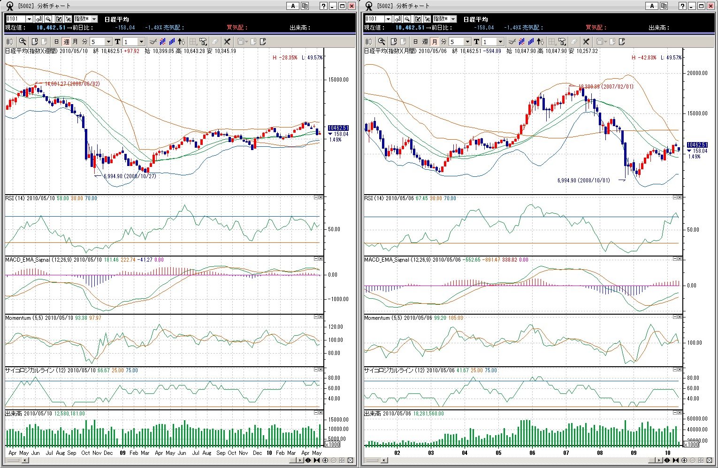Open the 0101 stock code dropdown in left window
718x468 pixels.
29,19
